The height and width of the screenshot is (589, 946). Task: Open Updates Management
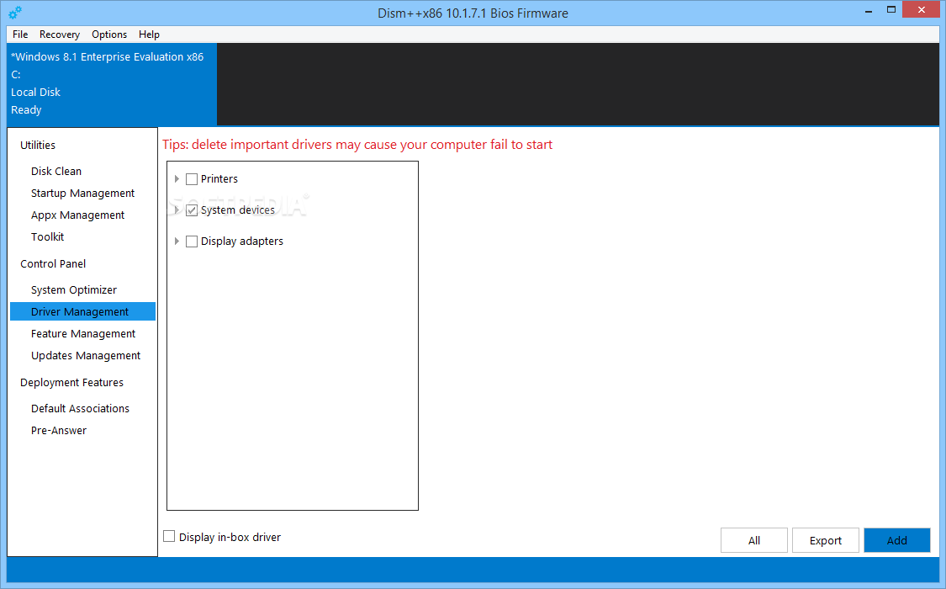point(86,355)
